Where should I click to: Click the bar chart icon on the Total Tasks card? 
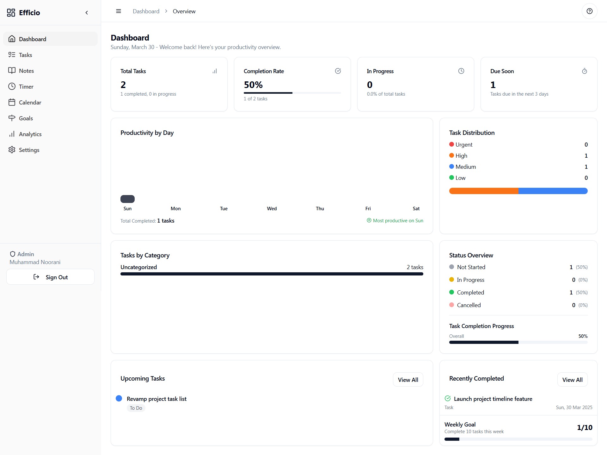tap(215, 71)
